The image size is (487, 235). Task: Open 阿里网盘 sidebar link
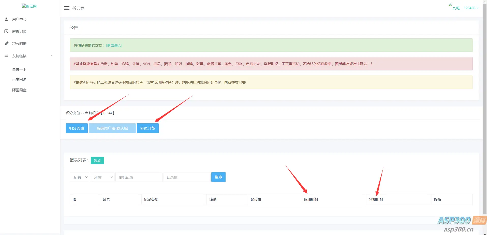tap(19, 90)
